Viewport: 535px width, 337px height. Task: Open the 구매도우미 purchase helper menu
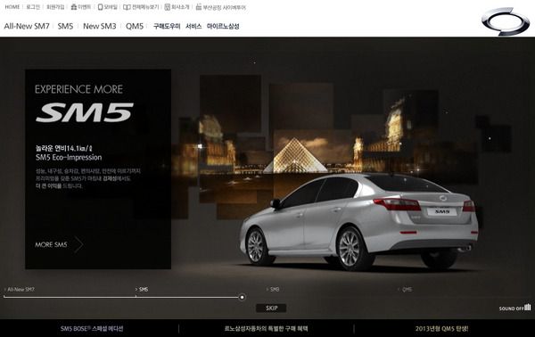point(167,26)
